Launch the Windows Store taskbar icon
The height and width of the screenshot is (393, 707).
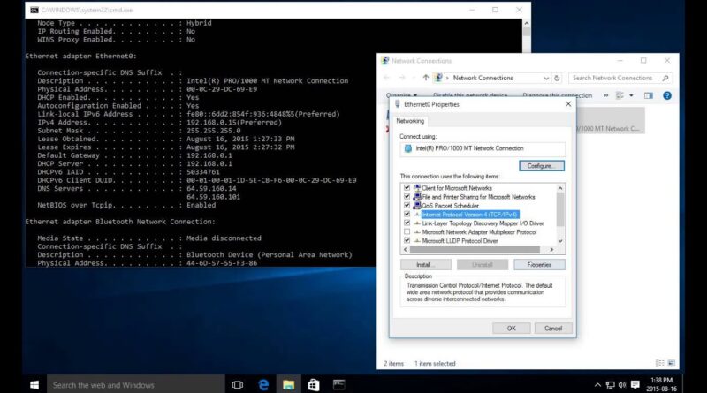[x=314, y=385]
